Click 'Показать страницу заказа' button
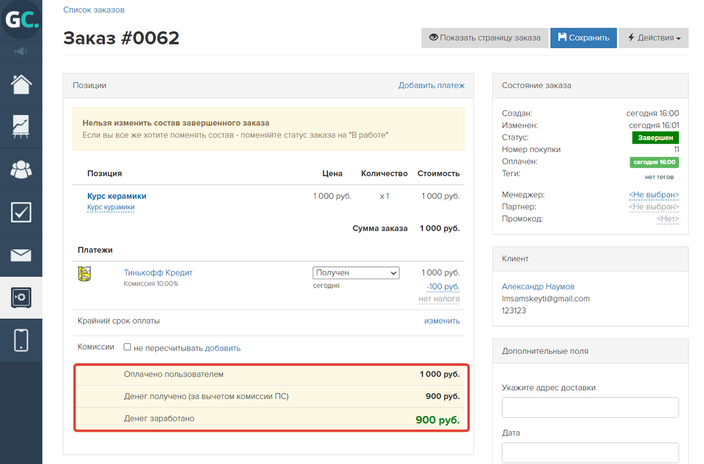This screenshot has width=704, height=464. [485, 38]
